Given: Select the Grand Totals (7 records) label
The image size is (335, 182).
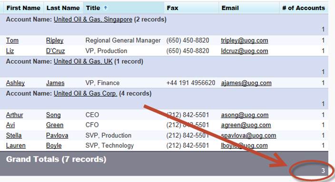Looking at the screenshot, I should pos(56,159).
